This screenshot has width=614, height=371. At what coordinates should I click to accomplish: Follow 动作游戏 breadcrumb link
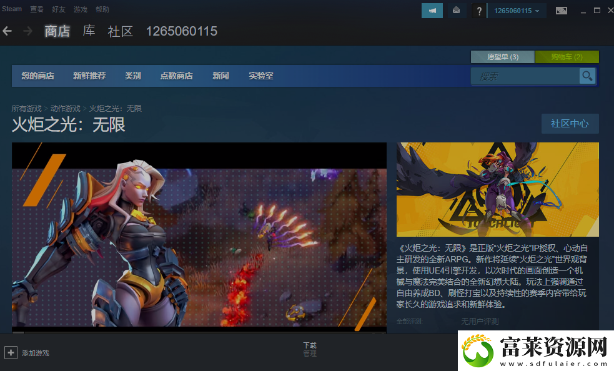click(65, 108)
